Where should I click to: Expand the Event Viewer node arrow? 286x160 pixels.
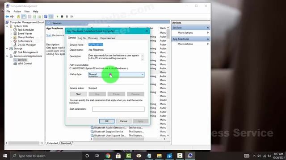tap(11, 34)
